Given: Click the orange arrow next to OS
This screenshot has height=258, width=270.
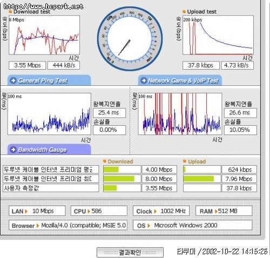Looking at the screenshot, I should (148, 226).
